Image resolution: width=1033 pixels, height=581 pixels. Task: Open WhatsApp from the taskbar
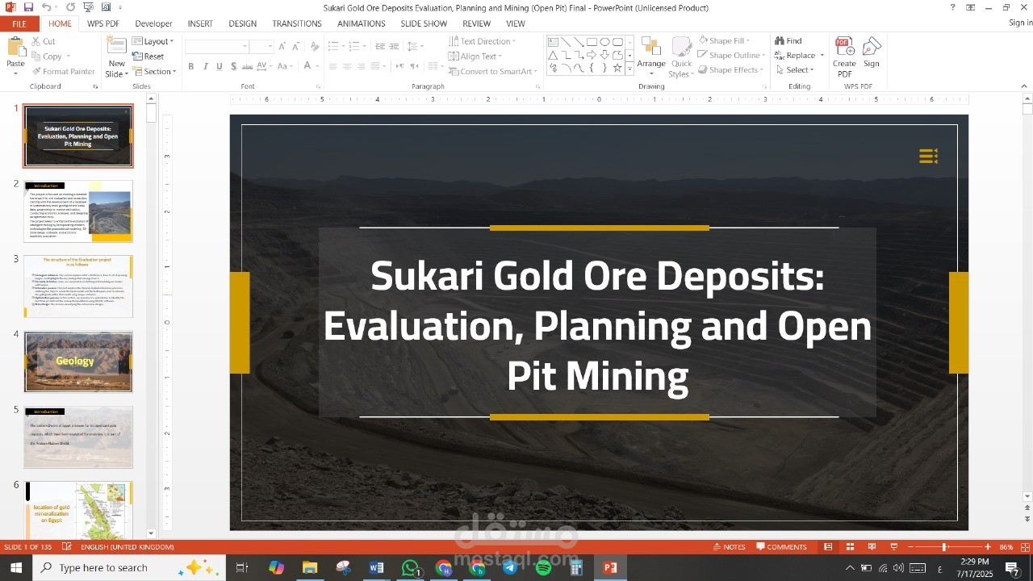click(411, 568)
